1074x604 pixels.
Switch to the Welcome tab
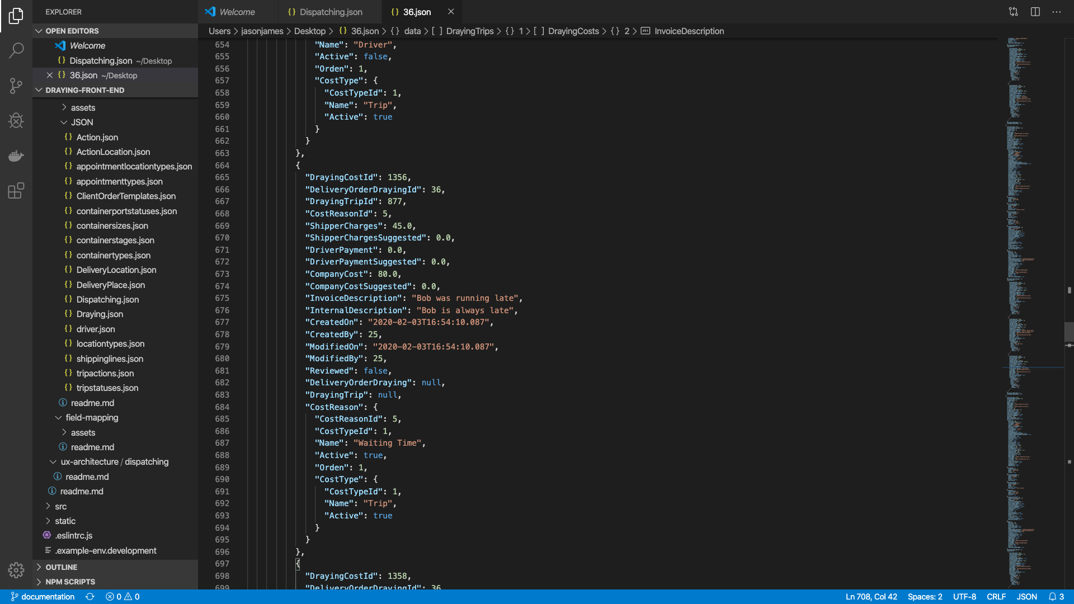coord(237,12)
